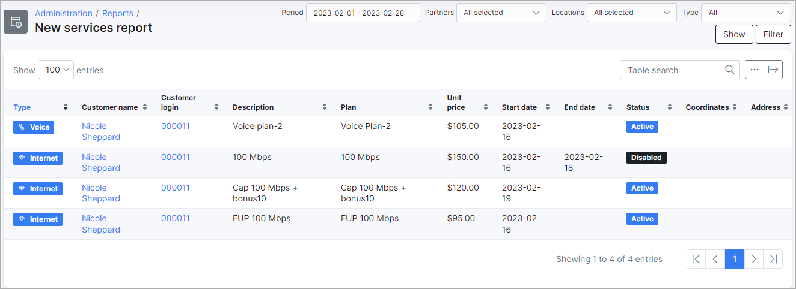Open the Partners dropdown
The width and height of the screenshot is (796, 289).
point(501,13)
